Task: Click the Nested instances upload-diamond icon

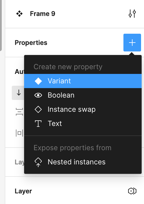Action: pos(38,162)
